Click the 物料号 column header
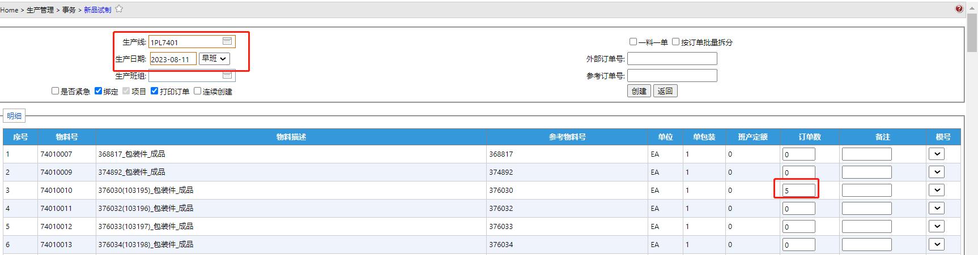 pos(67,137)
